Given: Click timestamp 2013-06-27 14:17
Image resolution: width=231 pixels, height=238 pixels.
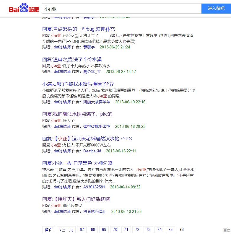Looking at the screenshot, I should click(121, 71).
